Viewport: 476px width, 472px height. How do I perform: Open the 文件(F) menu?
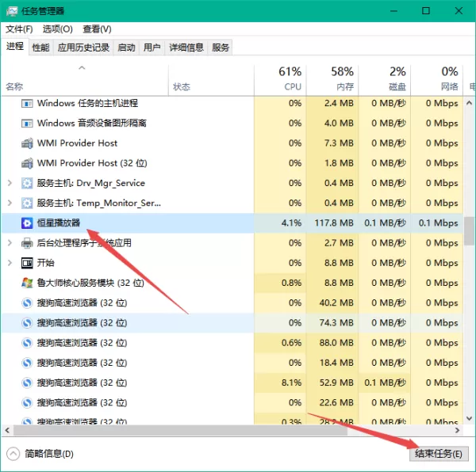(19, 29)
